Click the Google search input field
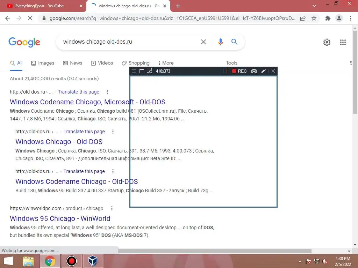 pos(129,42)
